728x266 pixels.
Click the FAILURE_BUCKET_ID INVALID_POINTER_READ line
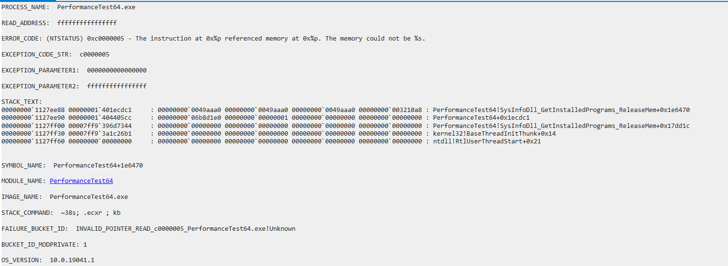click(x=148, y=229)
